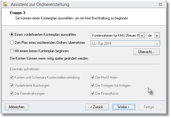171x118 pixels.
Task: Toggle the 'Vordefinierte Buchungen' checkbox
Action: pos(12,86)
